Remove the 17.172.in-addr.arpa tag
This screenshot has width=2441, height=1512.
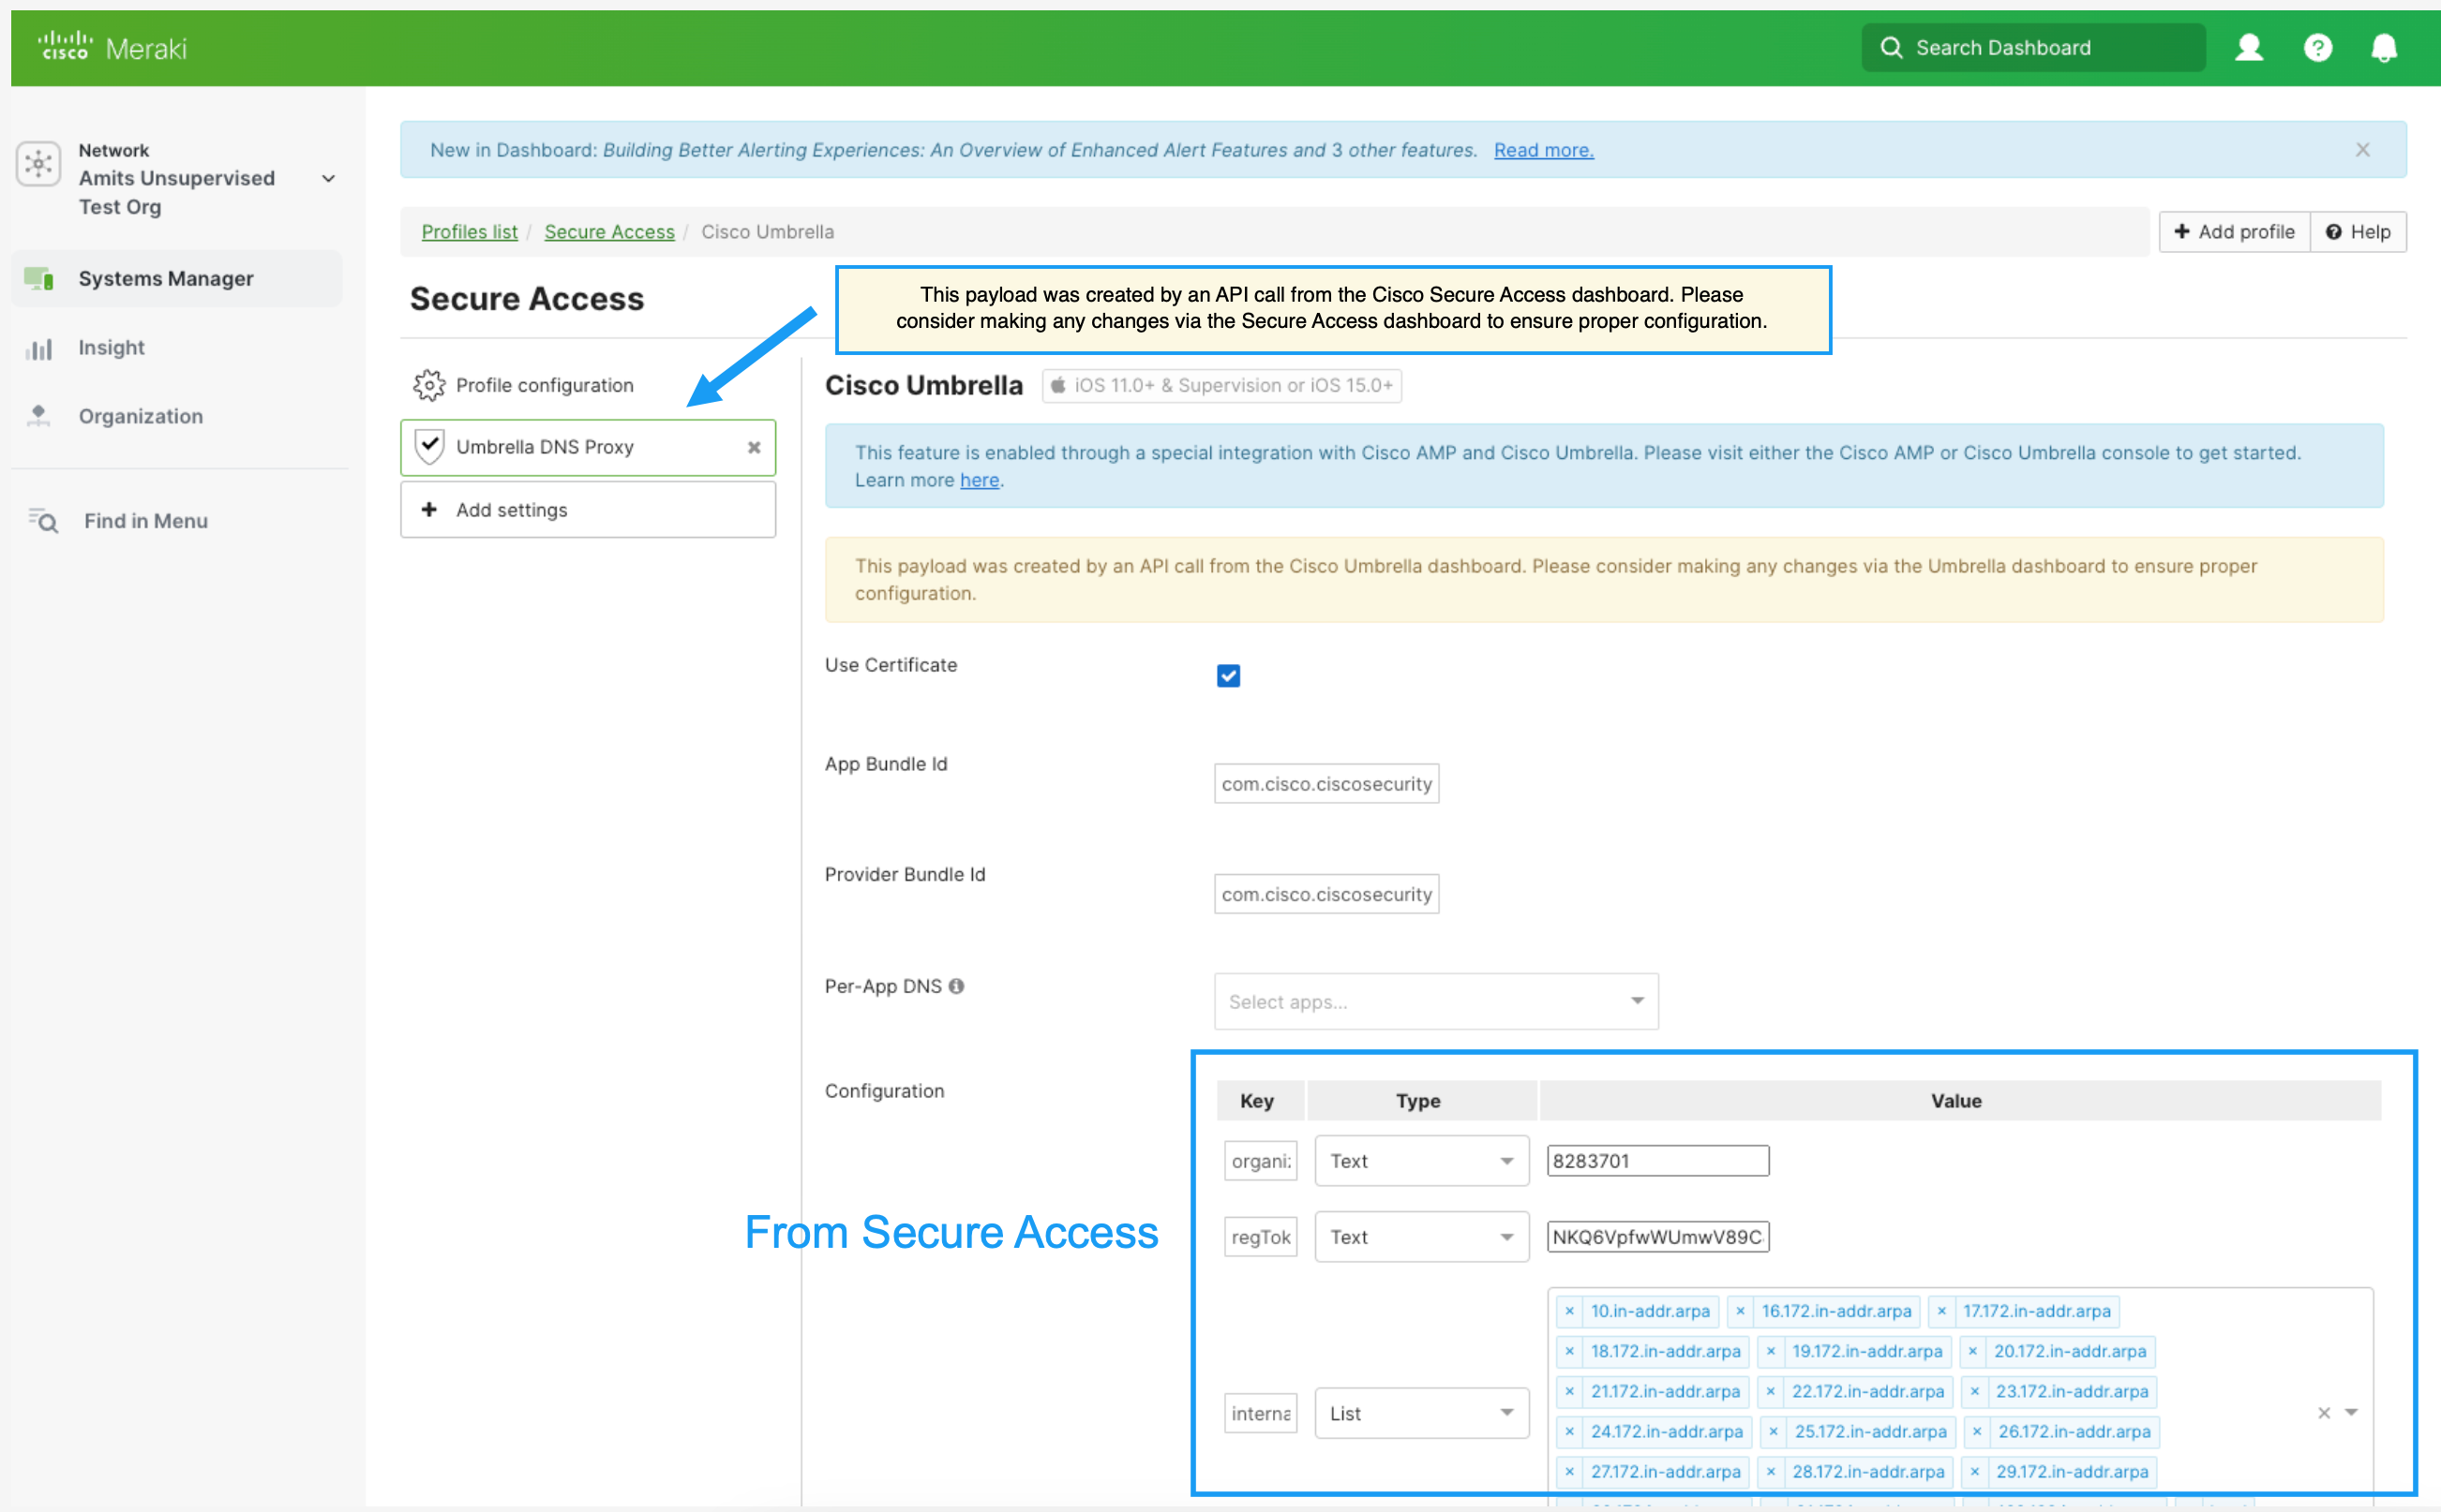click(1941, 1311)
